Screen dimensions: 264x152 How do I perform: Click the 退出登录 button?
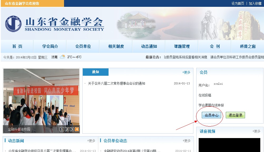[x=235, y=115]
